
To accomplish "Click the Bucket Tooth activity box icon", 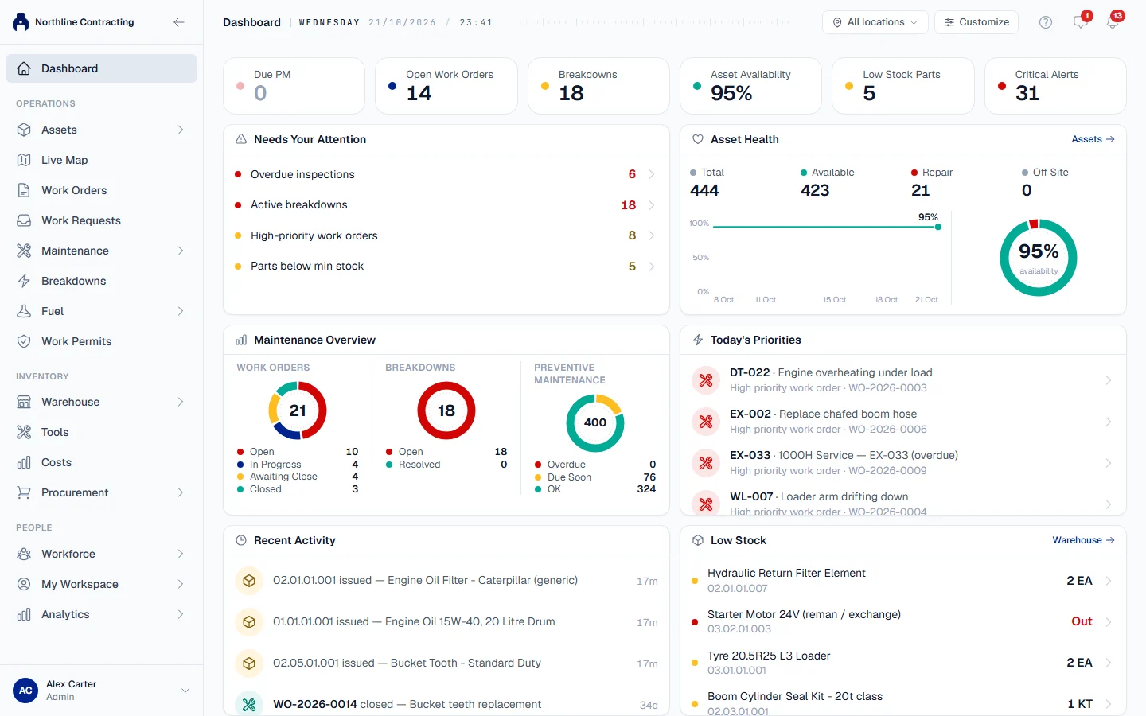I will click(249, 663).
